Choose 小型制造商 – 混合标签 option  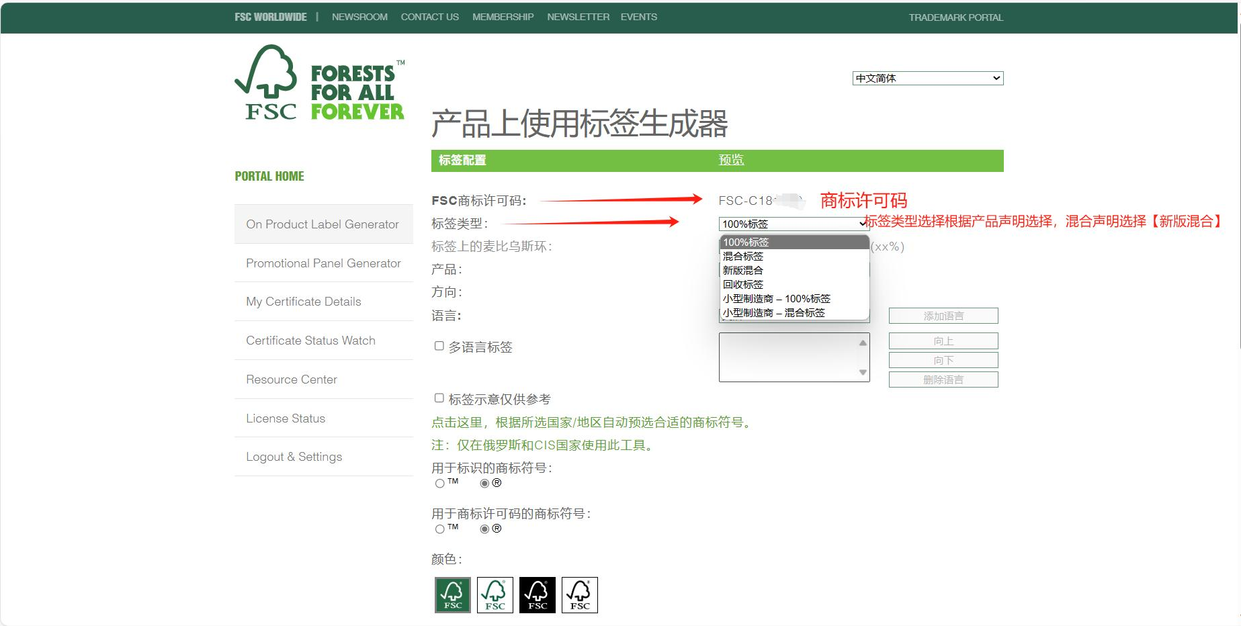(x=794, y=312)
